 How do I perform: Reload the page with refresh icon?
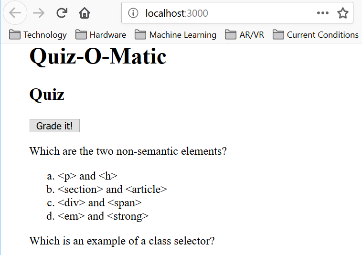[x=62, y=13]
